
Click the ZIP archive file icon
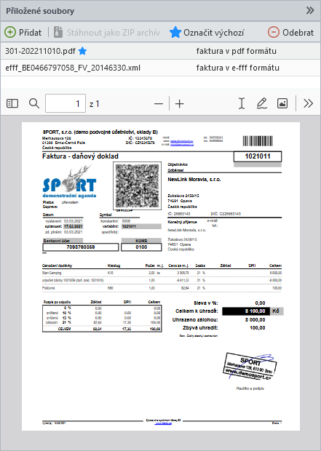point(58,32)
